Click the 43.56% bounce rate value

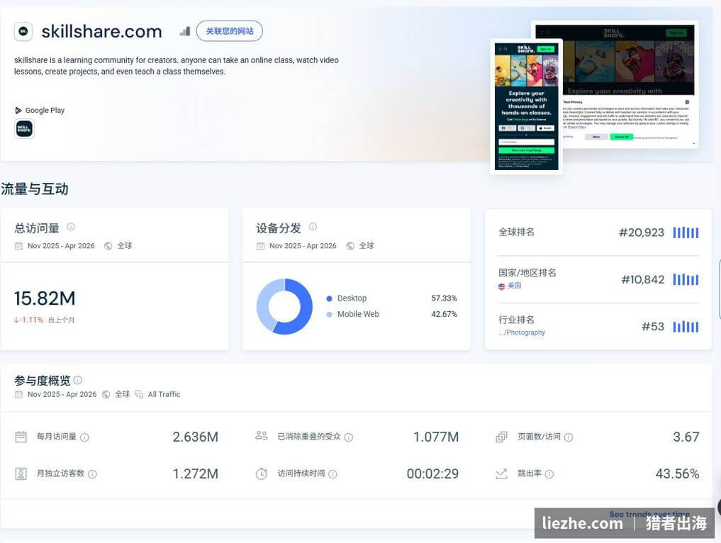click(677, 474)
